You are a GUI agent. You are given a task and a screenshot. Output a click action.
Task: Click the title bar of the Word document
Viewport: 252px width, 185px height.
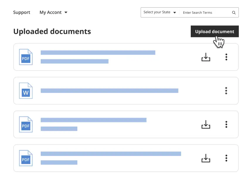coord(109,91)
